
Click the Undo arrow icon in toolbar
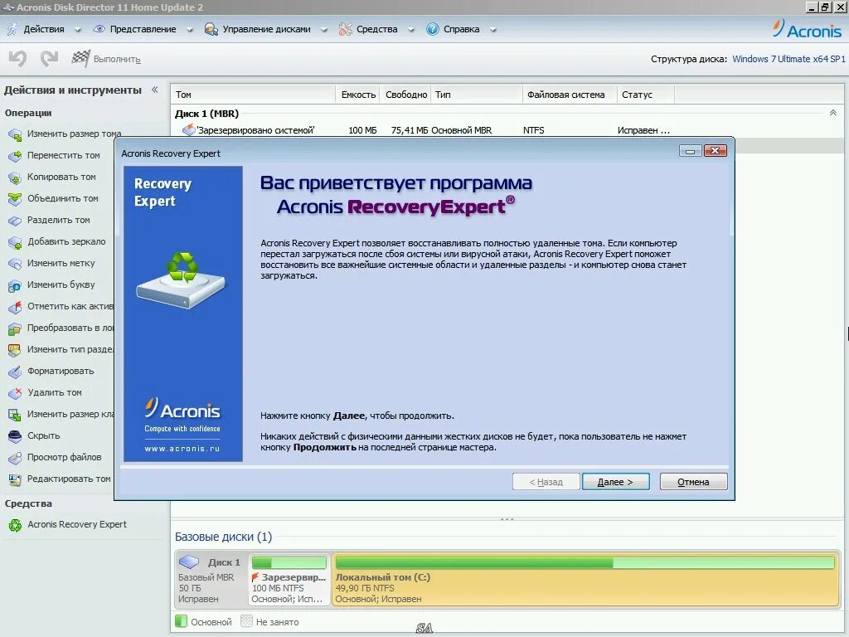point(17,59)
